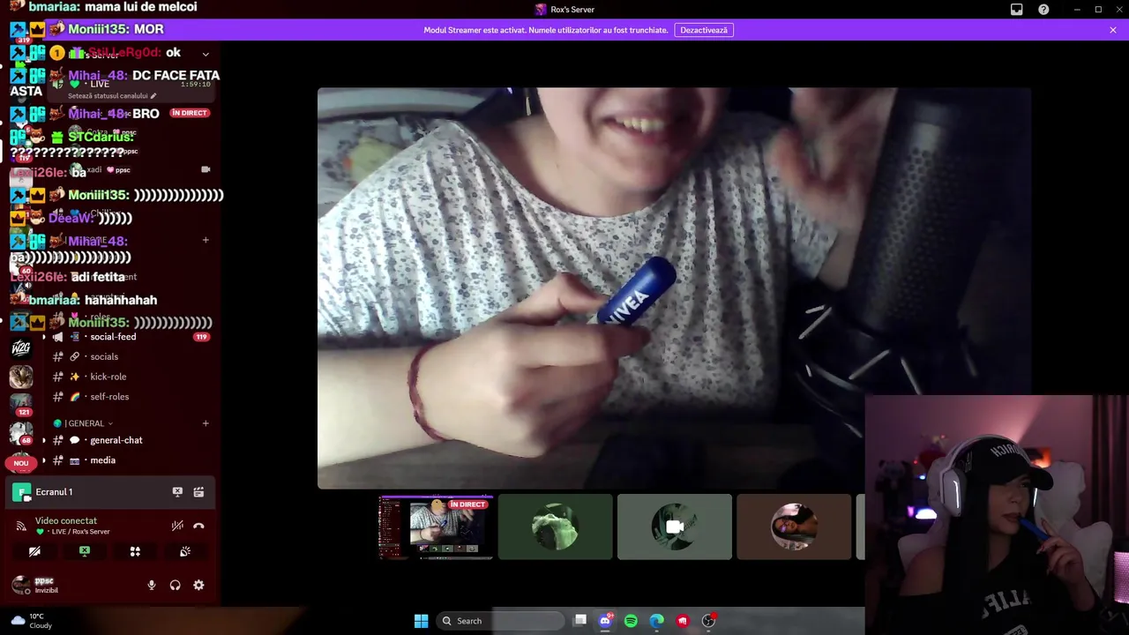This screenshot has width=1129, height=635.
Task: Open server icon with 121 badge
Action: point(21,404)
